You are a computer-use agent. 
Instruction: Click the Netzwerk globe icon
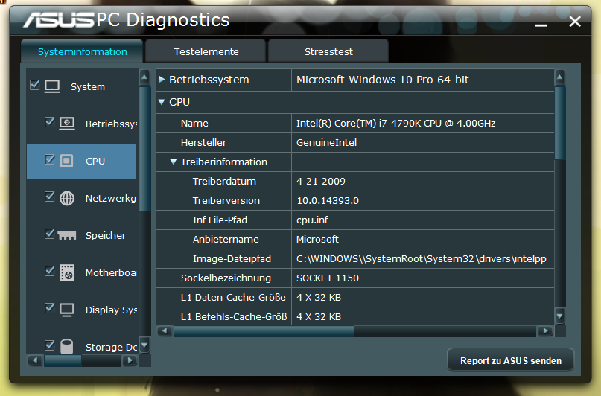coord(67,199)
